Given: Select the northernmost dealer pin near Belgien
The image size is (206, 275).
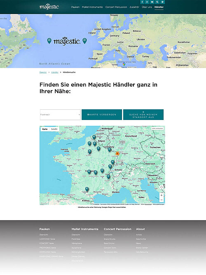Looking at the screenshot, I should click(x=94, y=137).
